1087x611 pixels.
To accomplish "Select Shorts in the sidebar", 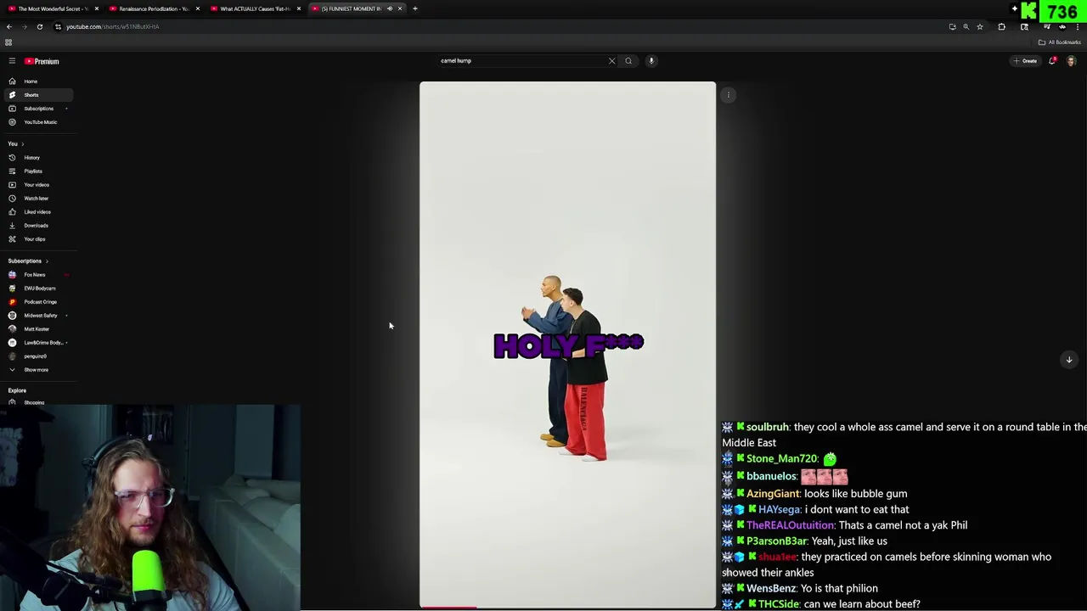I will (37, 95).
